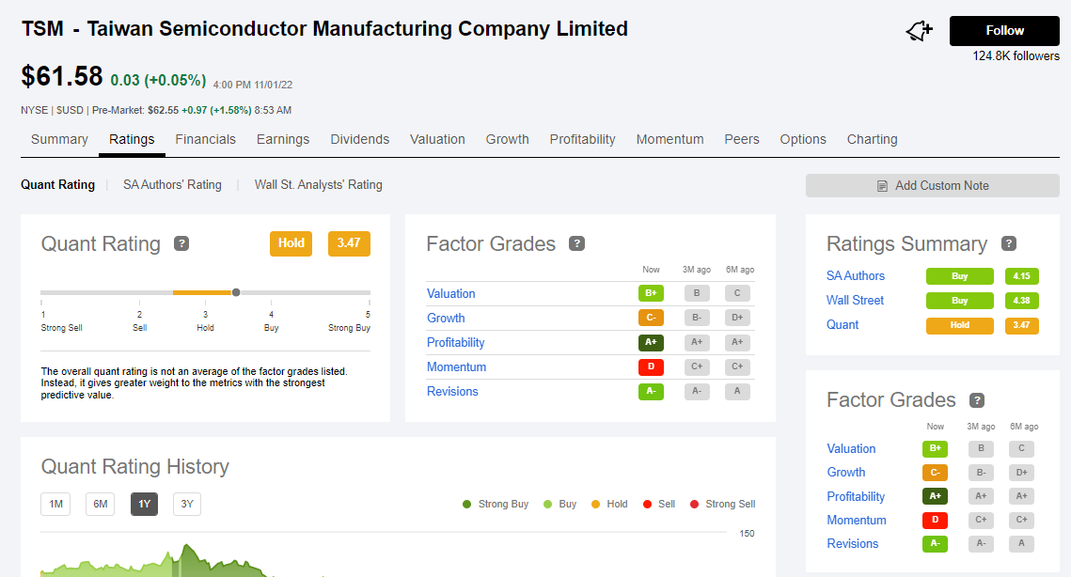Open Valuation link in sidebar Factor Grades

(851, 449)
